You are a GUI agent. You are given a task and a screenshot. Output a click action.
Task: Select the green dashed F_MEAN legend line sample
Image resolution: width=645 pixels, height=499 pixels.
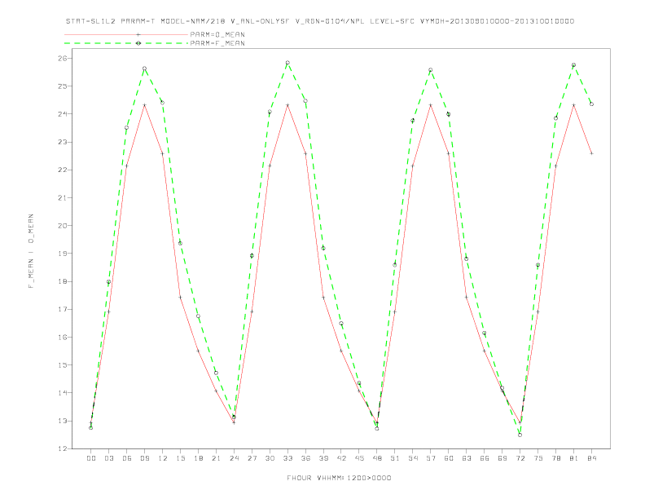click(x=126, y=43)
